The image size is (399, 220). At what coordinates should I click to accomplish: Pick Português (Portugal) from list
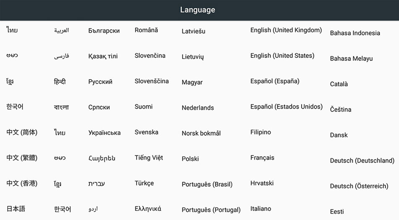211,210
